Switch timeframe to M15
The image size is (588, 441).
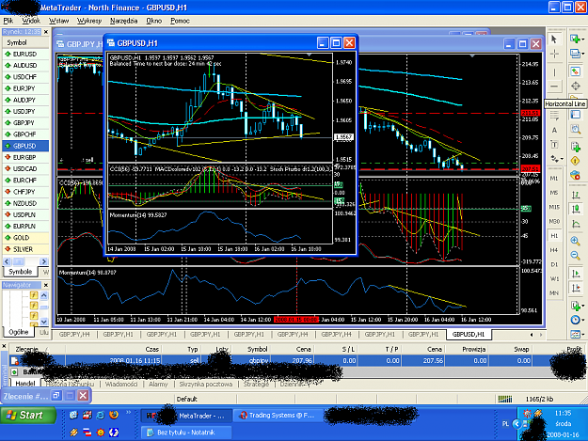(x=554, y=207)
